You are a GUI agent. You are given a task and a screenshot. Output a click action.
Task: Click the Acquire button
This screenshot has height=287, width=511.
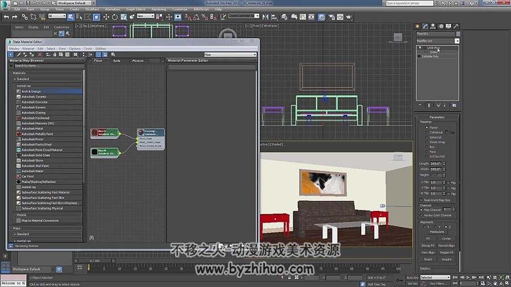446,259
